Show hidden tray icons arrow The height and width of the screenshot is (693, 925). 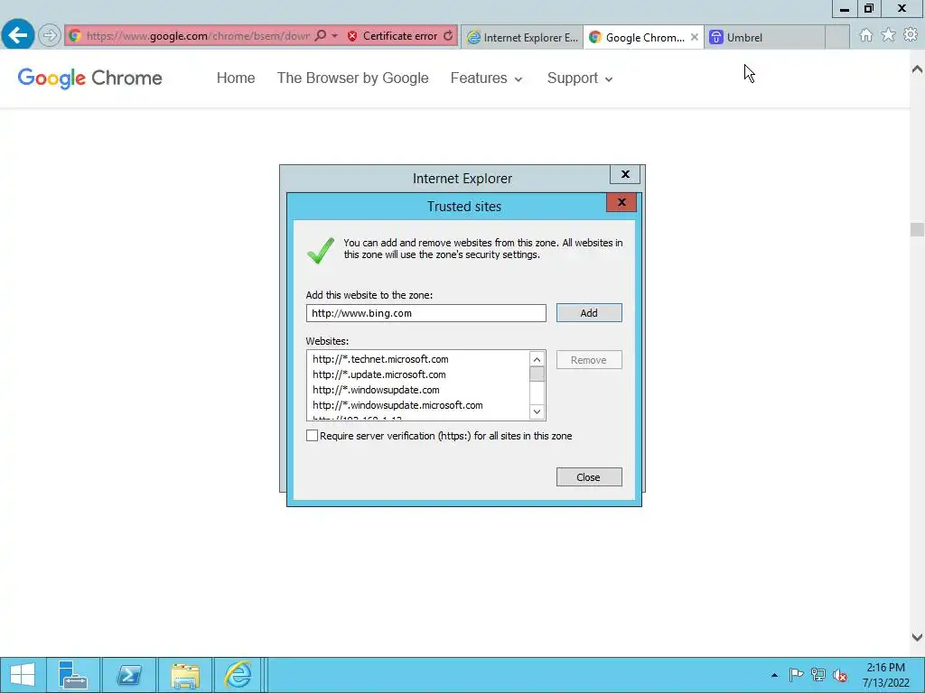tap(774, 675)
